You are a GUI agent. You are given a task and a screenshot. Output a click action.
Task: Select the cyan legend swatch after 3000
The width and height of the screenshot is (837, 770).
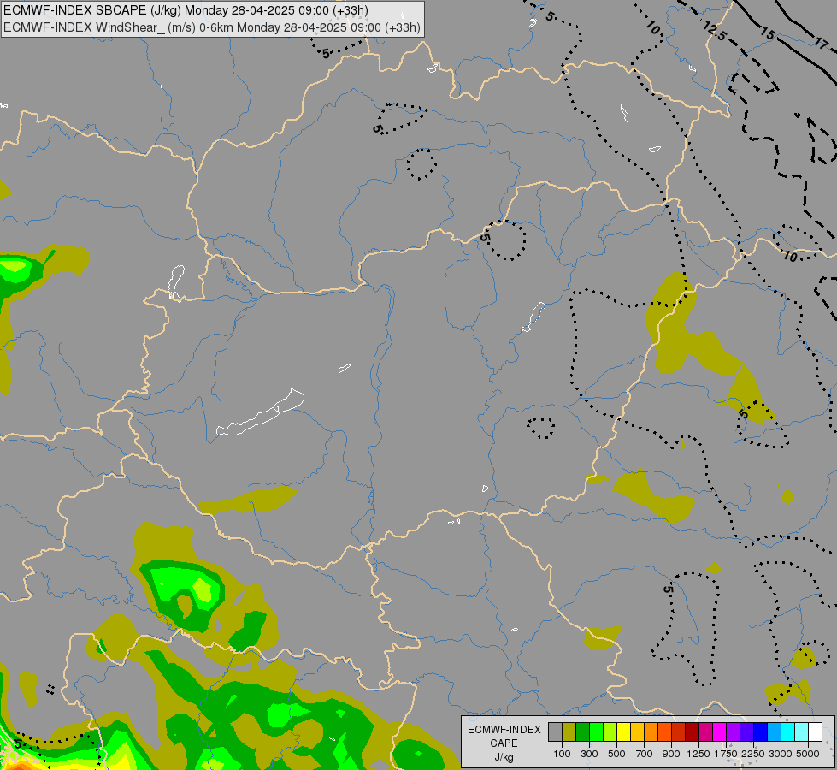click(x=788, y=731)
